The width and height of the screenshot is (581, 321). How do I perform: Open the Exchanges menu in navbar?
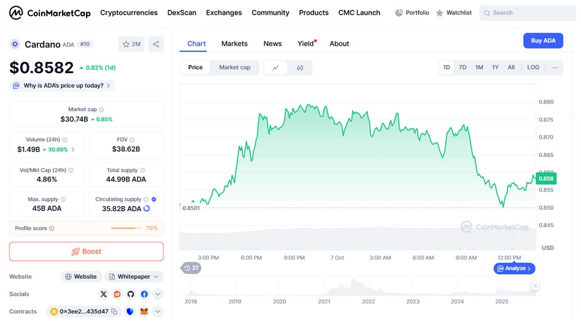click(x=224, y=12)
